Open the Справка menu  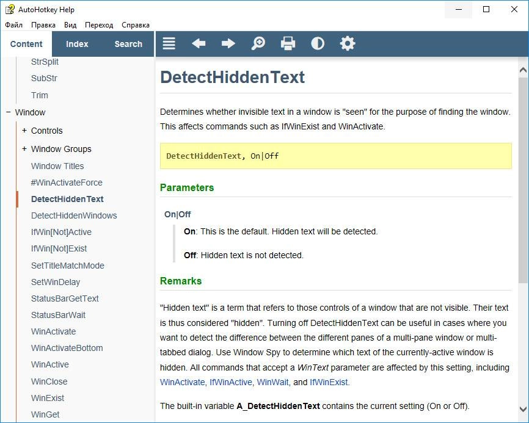tap(136, 25)
